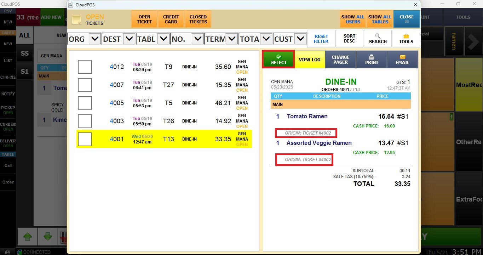This screenshot has width=483, height=255.
Task: Check the box for ticket 4005
Action: [85, 103]
